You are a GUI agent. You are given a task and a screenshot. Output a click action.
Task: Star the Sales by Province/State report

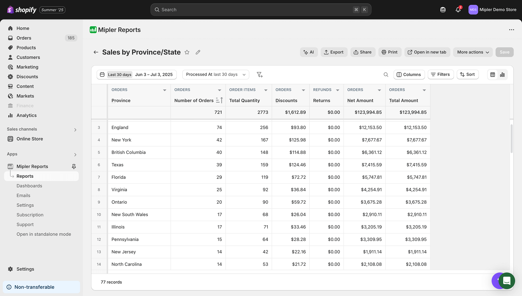pos(187,52)
